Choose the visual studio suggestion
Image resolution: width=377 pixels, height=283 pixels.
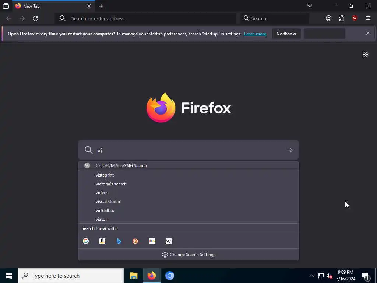188,202
